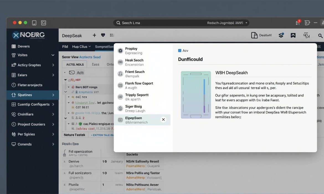Select the Denive @s harch row
324x194 pixels.
81,164
